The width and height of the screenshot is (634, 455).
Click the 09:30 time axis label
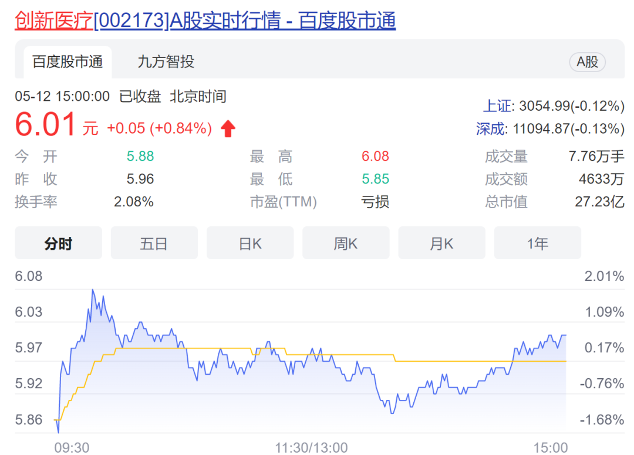[x=72, y=448]
